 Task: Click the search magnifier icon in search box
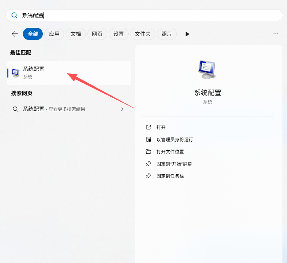15,15
